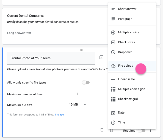
Task: Click the Linear scale icon
Action: tap(113, 79)
